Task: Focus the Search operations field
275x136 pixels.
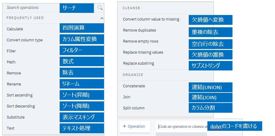Action: (23, 8)
